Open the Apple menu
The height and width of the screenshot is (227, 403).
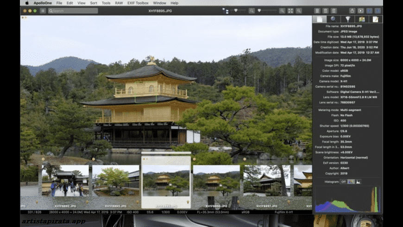(27, 3)
